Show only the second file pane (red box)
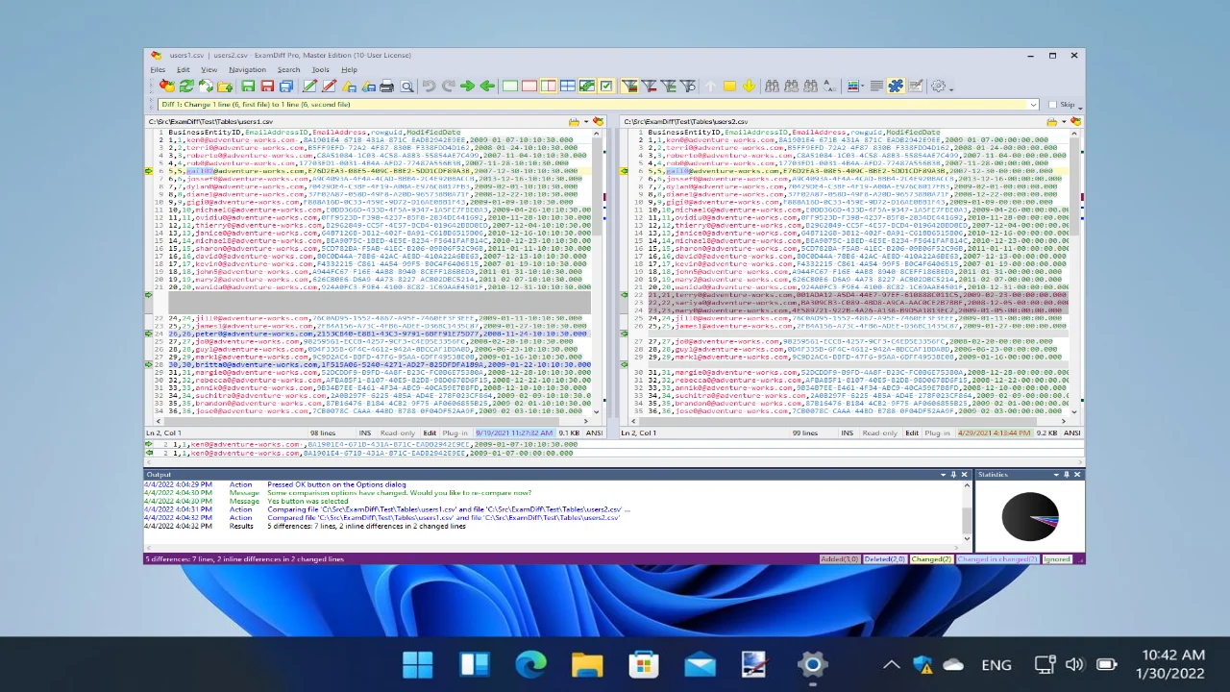The height and width of the screenshot is (692, 1230). [529, 86]
